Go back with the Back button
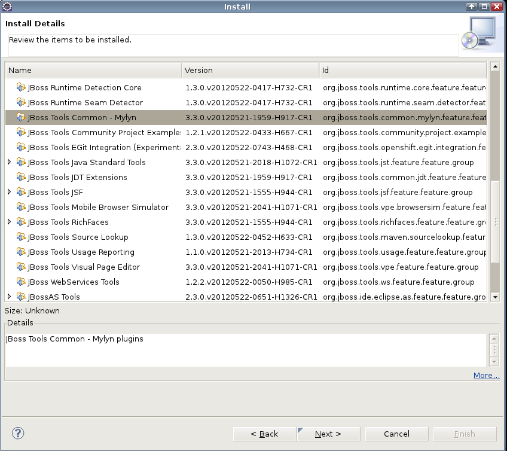Screen dimensions: 507x451 (x=264, y=434)
